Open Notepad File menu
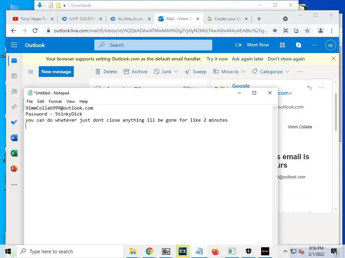 point(30,101)
